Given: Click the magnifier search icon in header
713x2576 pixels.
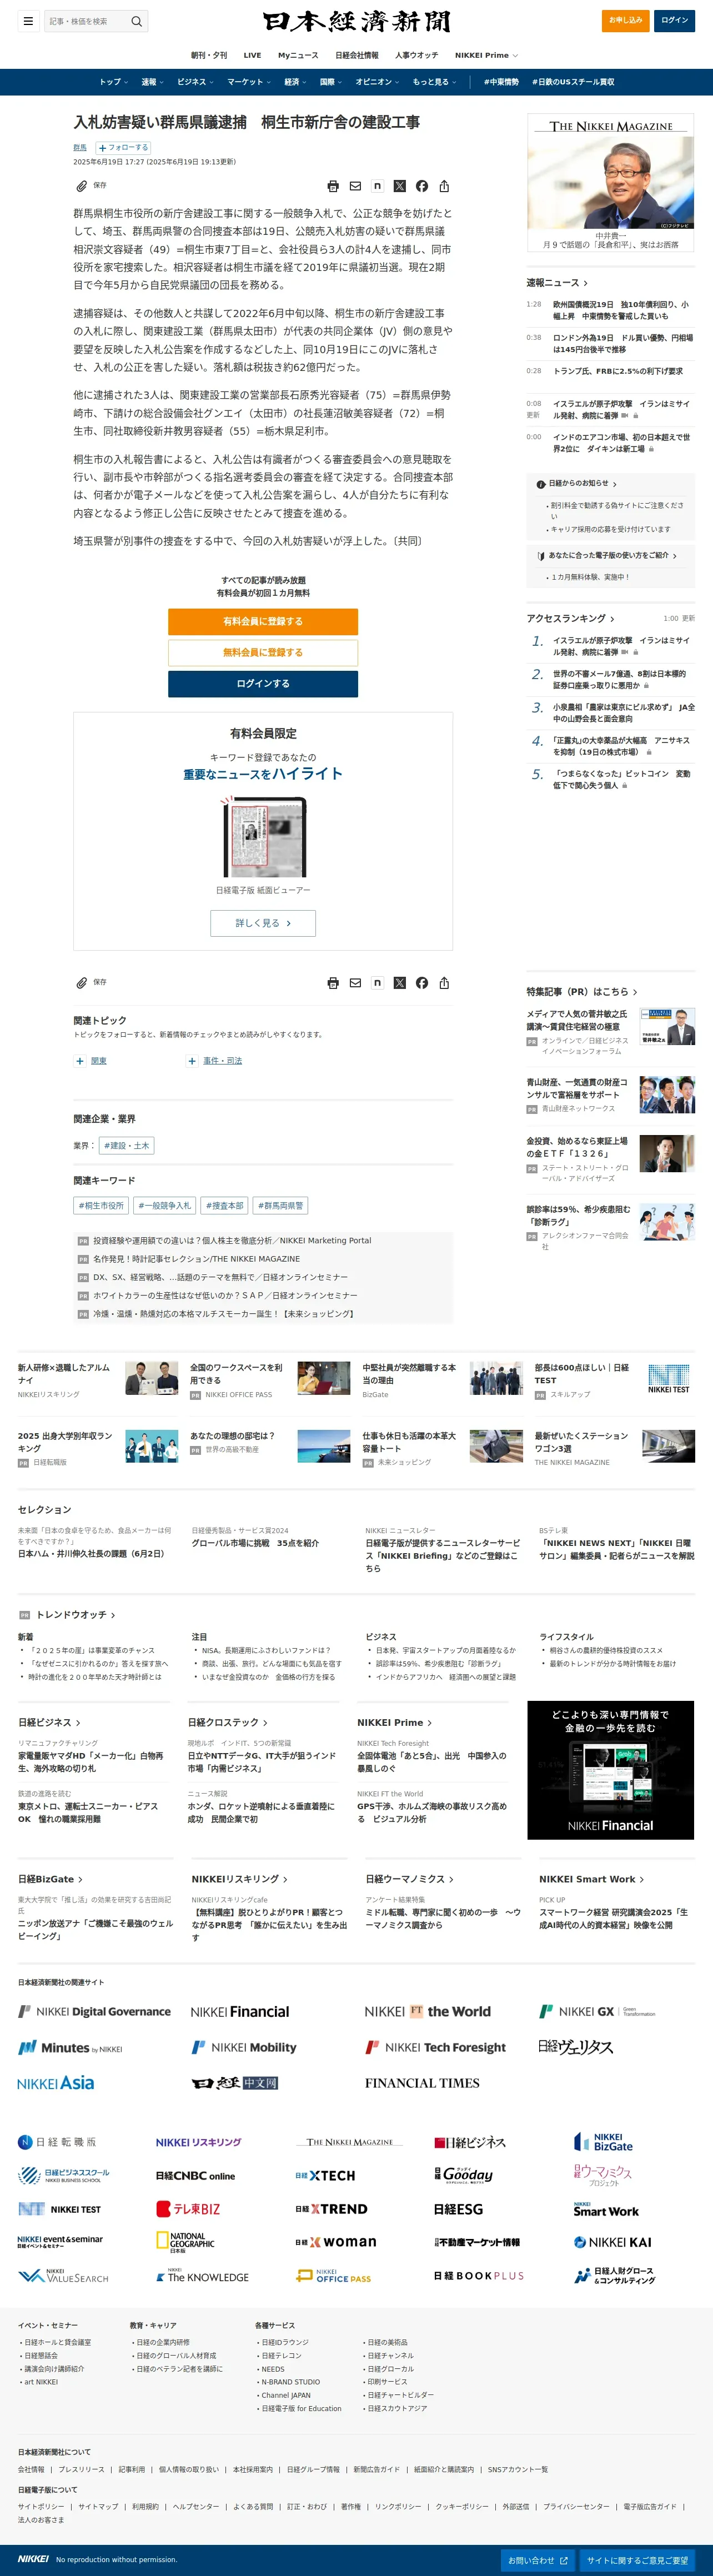Looking at the screenshot, I should (x=137, y=21).
